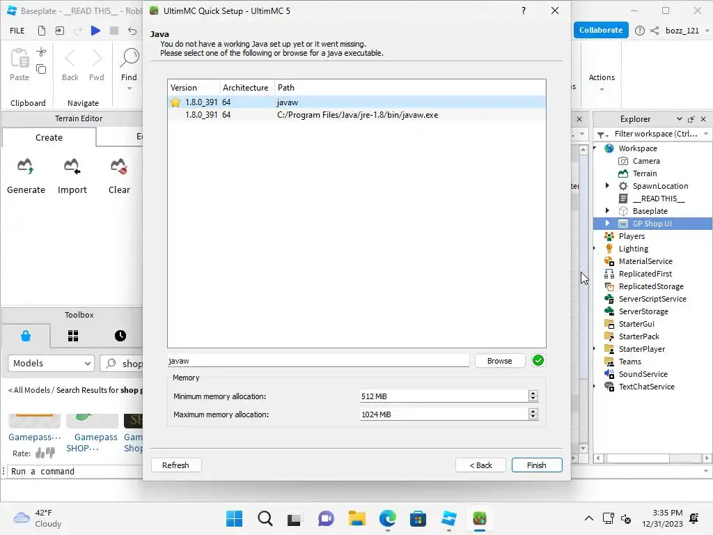Click the Stop playtest icon
This screenshot has height=535, width=713.
[114, 31]
